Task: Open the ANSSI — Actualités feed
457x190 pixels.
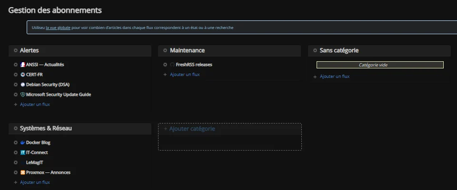Action: click(45, 65)
